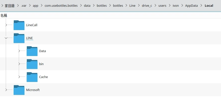
Task: Jump to 家目錄 in the breadcrumb
Action: (x=10, y=5)
